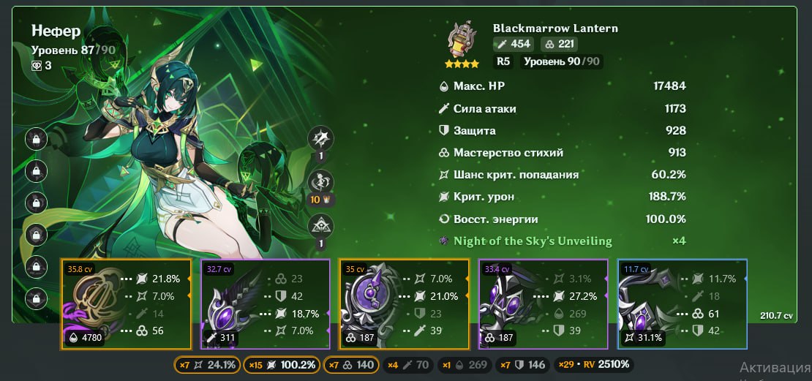This screenshot has width=812, height=381.
Task: Open the feather artifact with 311 attack
Action: pyautogui.click(x=265, y=304)
